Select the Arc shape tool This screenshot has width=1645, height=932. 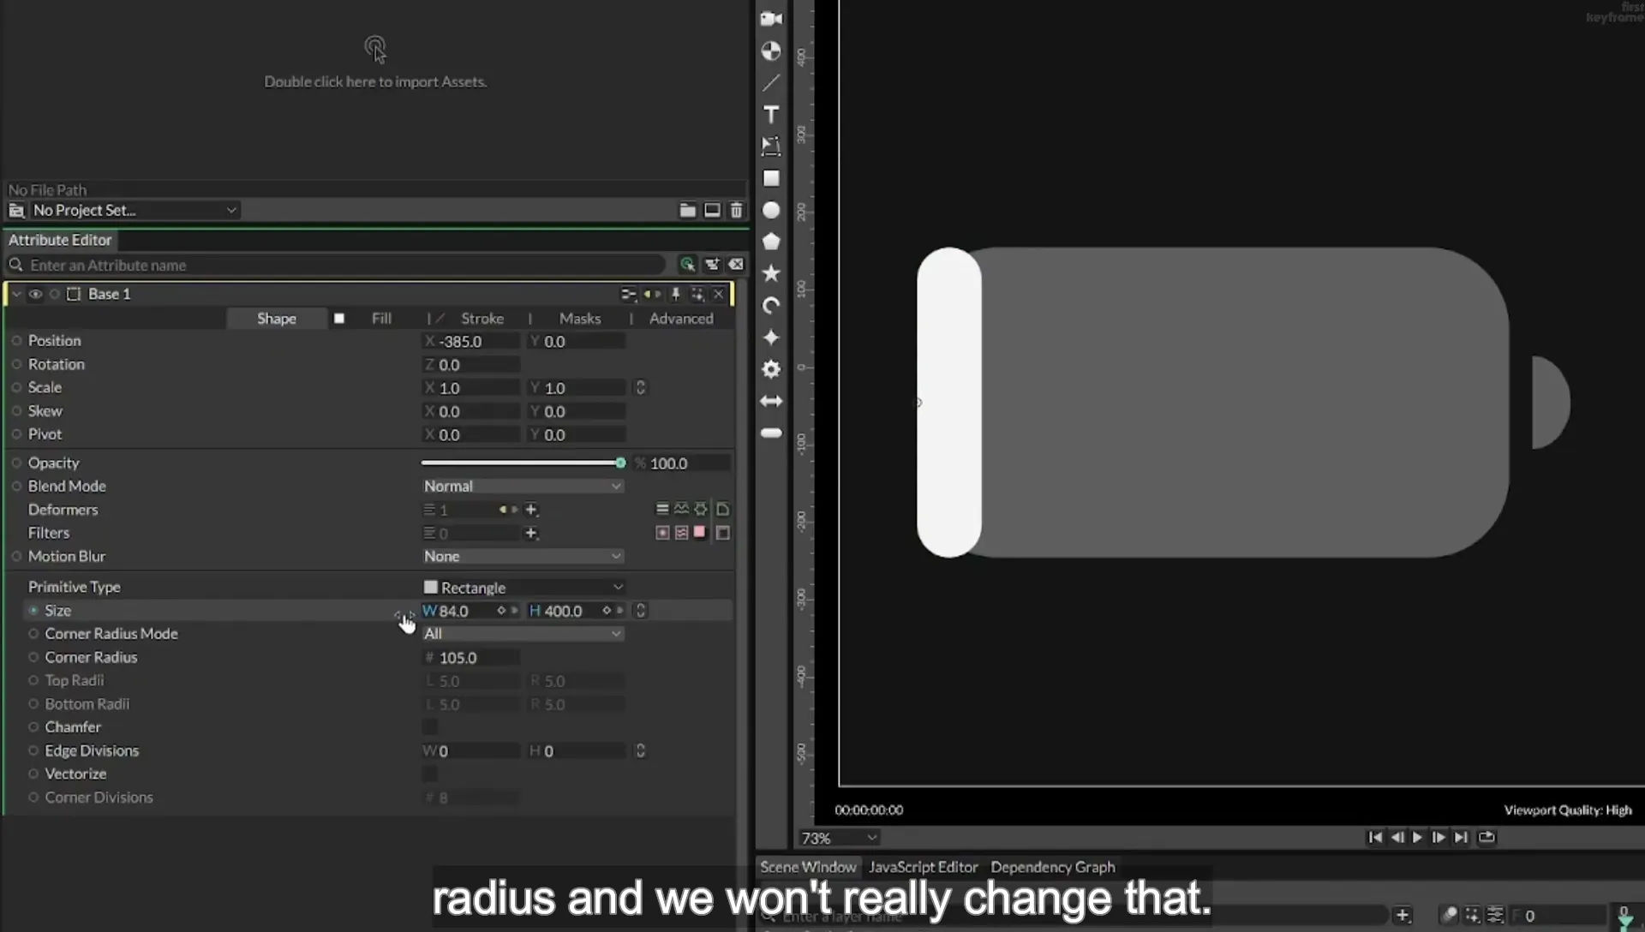(771, 305)
